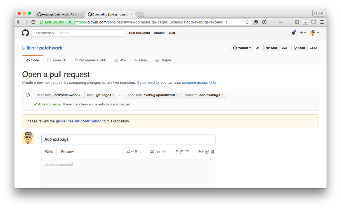Switch to the Write tab
The width and height of the screenshot is (341, 209).
click(49, 152)
